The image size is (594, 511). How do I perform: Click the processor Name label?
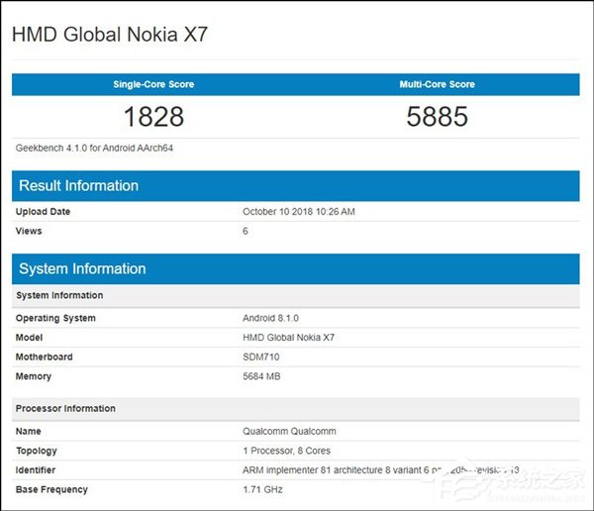point(29,432)
